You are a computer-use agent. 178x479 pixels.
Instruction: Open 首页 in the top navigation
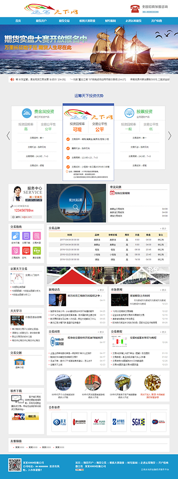coord(18,21)
